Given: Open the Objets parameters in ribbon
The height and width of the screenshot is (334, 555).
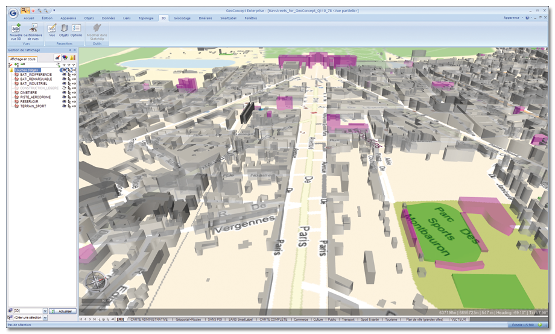Looking at the screenshot, I should pos(64,28).
